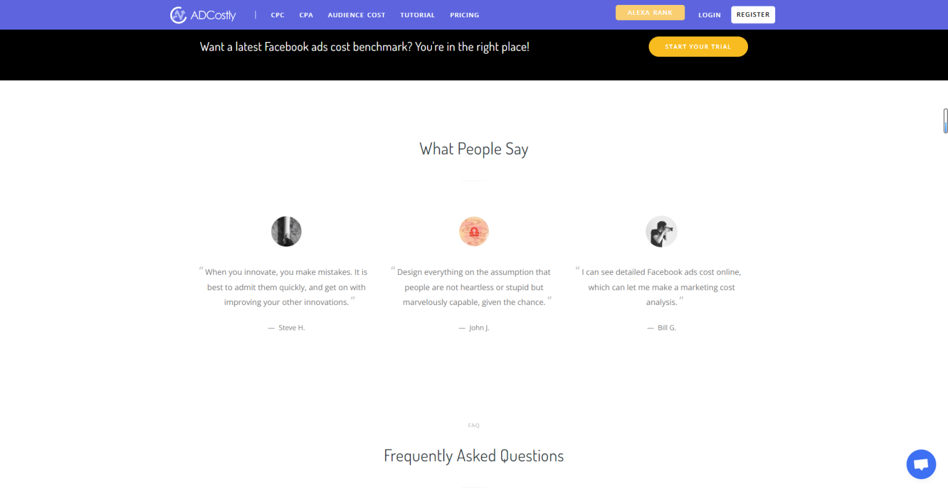Open the CPA menu item
Screen dimensions: 948x489
coord(306,15)
